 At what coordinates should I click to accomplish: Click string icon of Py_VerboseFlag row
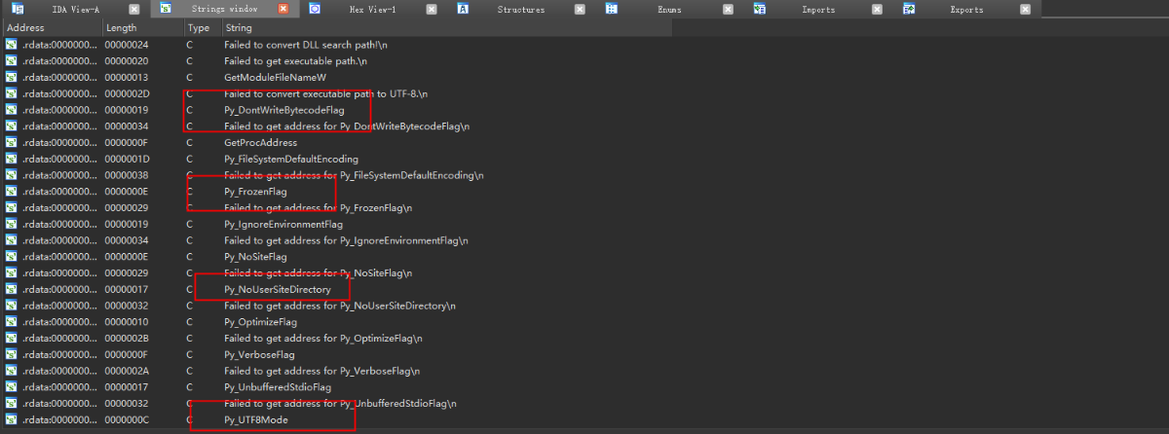(x=11, y=354)
